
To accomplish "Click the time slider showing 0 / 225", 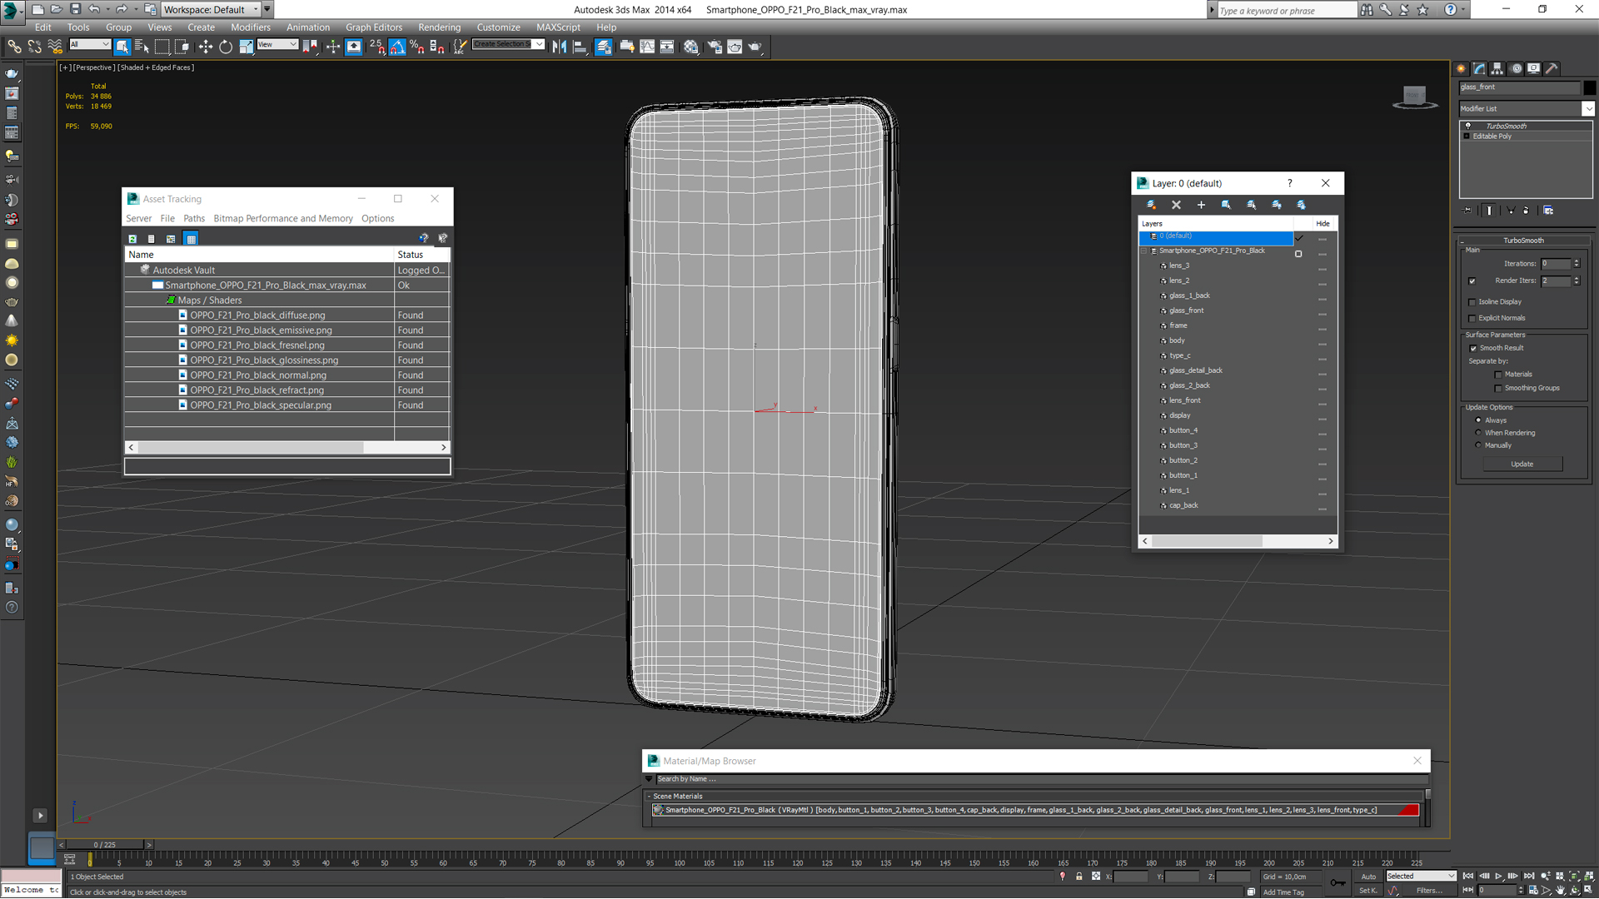I will pos(105,845).
